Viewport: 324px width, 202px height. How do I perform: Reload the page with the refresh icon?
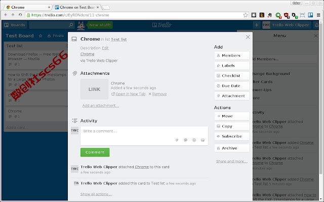20,15
